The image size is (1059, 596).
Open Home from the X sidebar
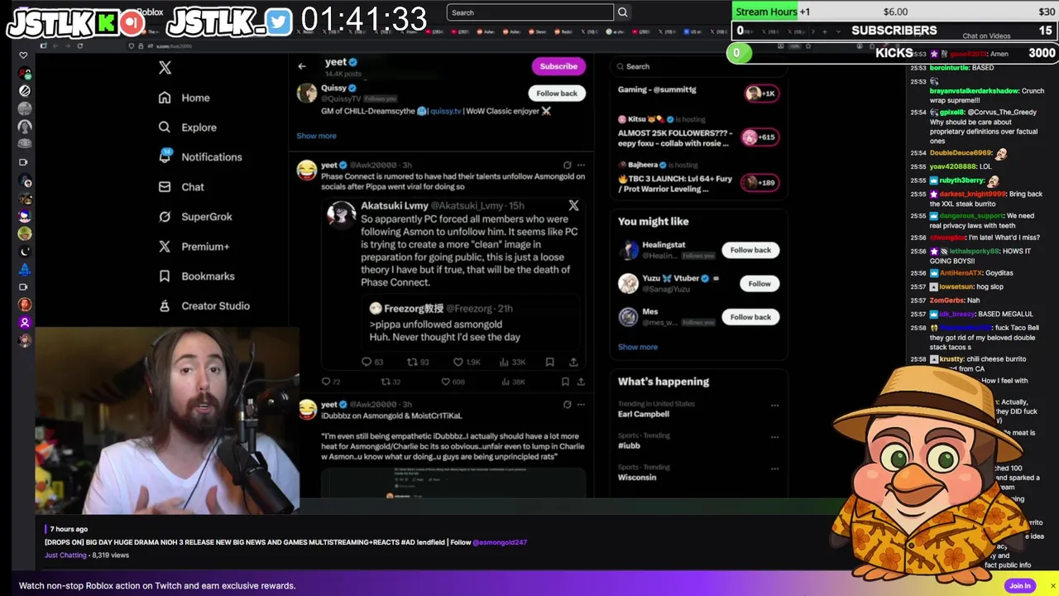pos(184,98)
